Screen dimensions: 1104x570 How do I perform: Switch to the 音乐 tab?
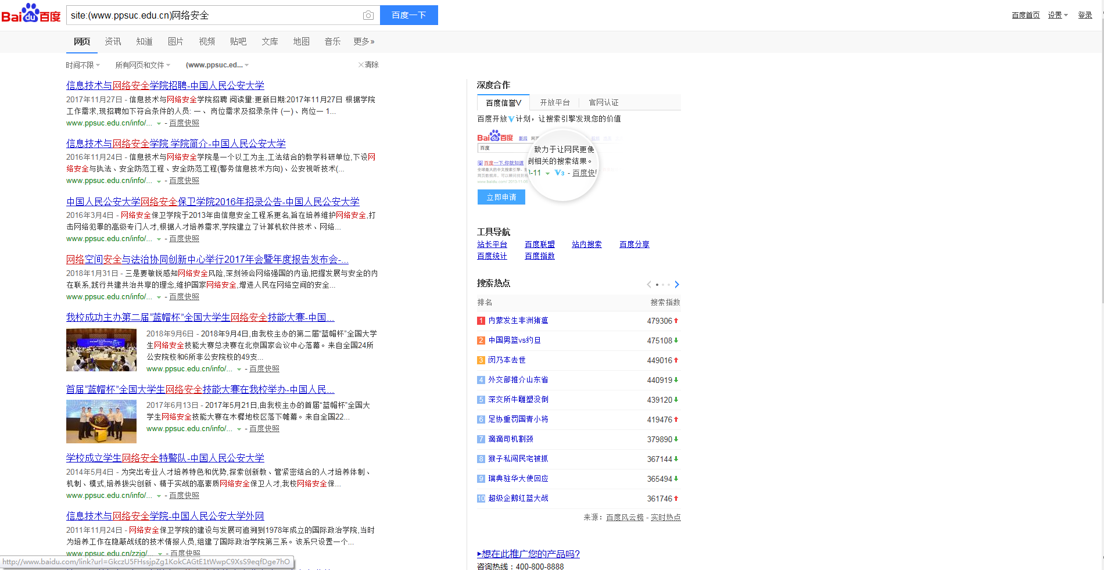332,41
